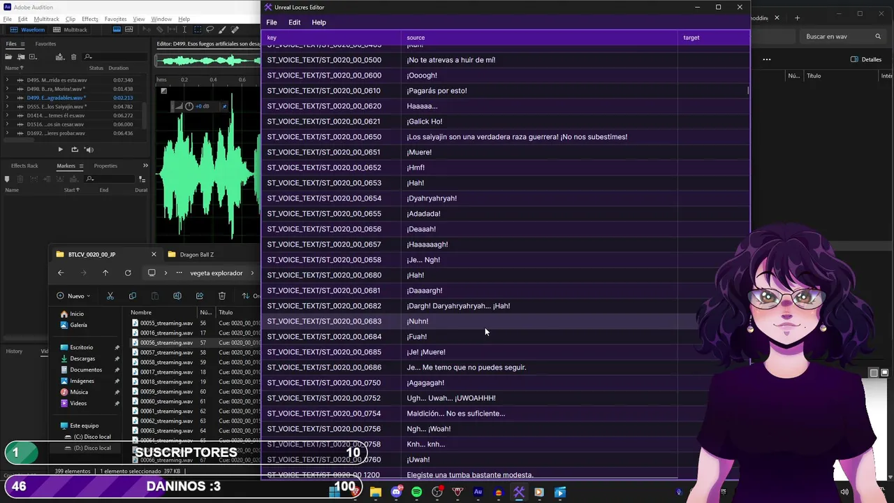Switch to Effects Rack tab
This screenshot has width=894, height=503.
(x=24, y=166)
